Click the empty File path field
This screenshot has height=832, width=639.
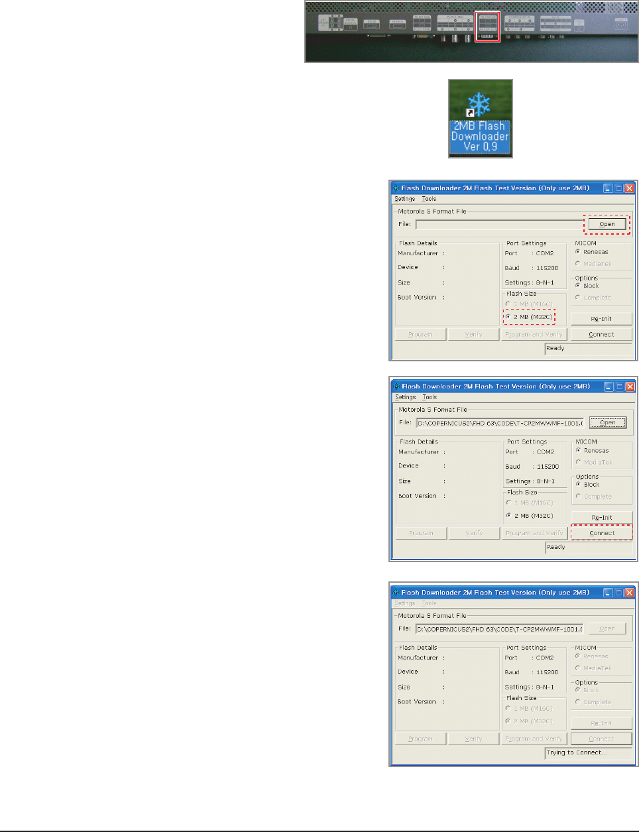click(x=498, y=224)
